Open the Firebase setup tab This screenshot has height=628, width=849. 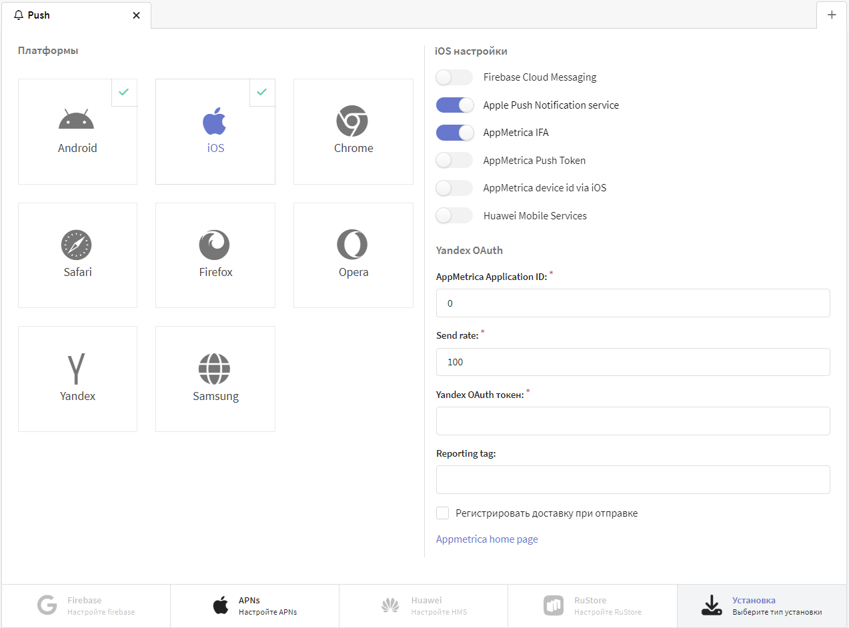tap(86, 606)
